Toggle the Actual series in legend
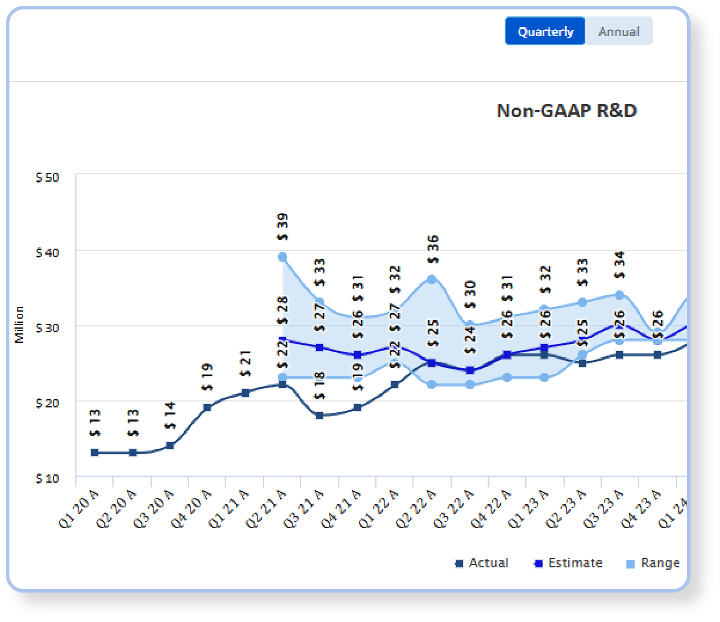Image resolution: width=720 pixels, height=622 pixels. 482,563
